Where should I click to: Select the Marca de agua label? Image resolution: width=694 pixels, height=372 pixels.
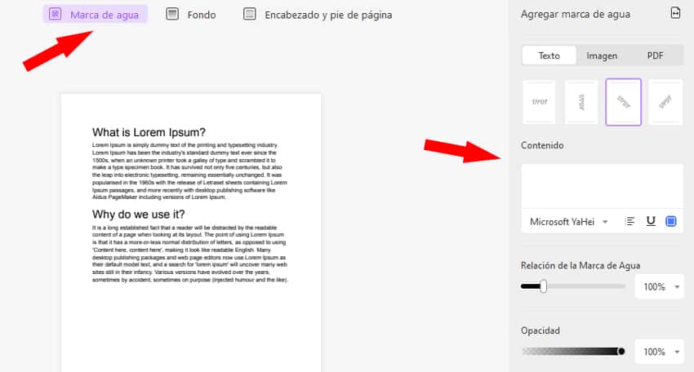click(105, 15)
